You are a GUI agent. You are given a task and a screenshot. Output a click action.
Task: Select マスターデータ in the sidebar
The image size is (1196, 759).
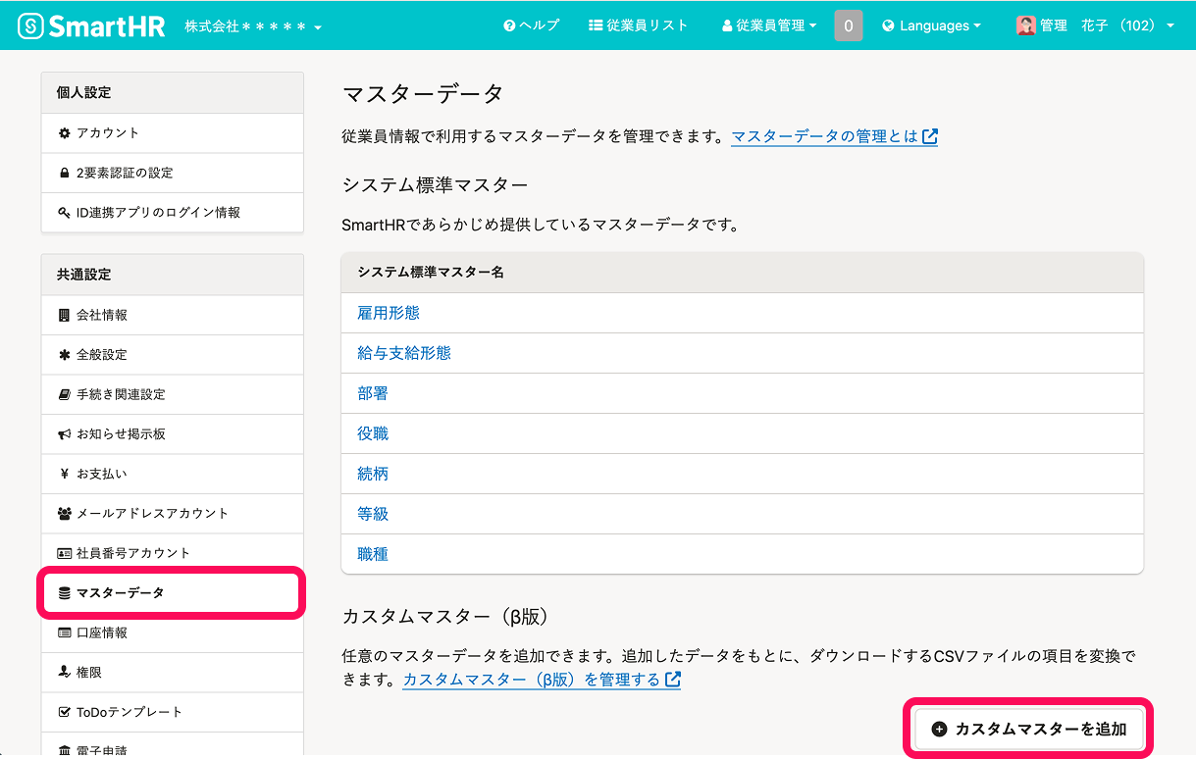click(121, 593)
